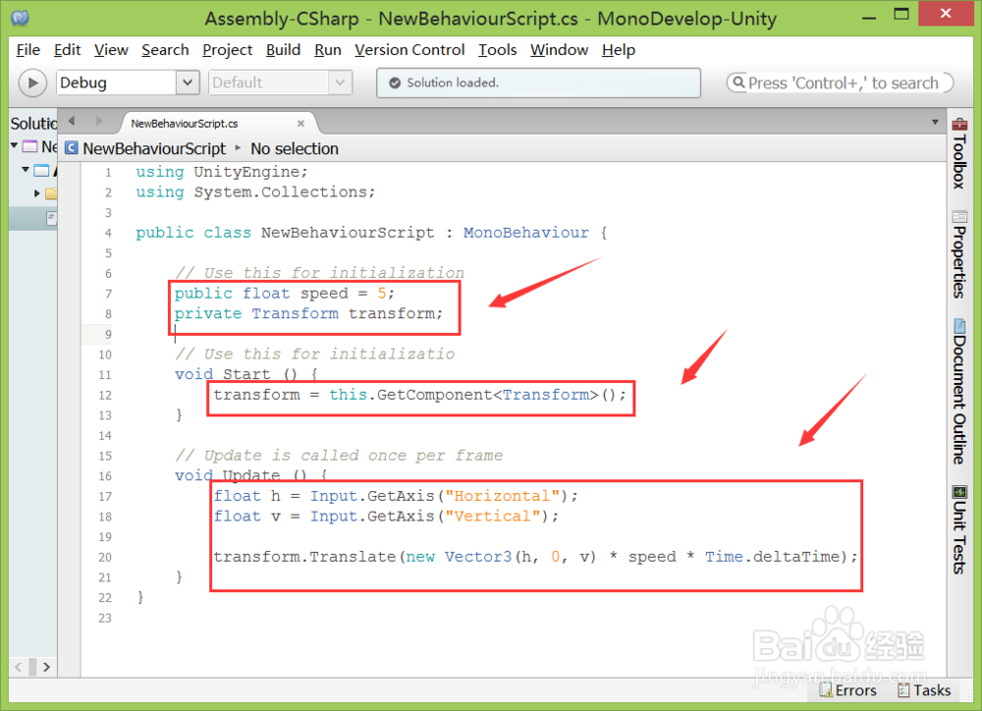Click the search field 'Press Control+, to search'

pyautogui.click(x=840, y=82)
